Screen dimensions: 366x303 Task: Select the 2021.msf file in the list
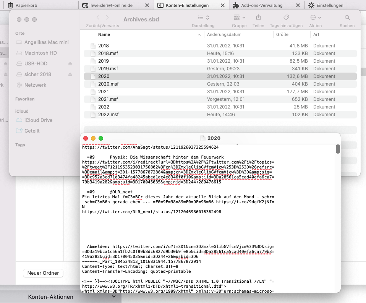click(108, 99)
